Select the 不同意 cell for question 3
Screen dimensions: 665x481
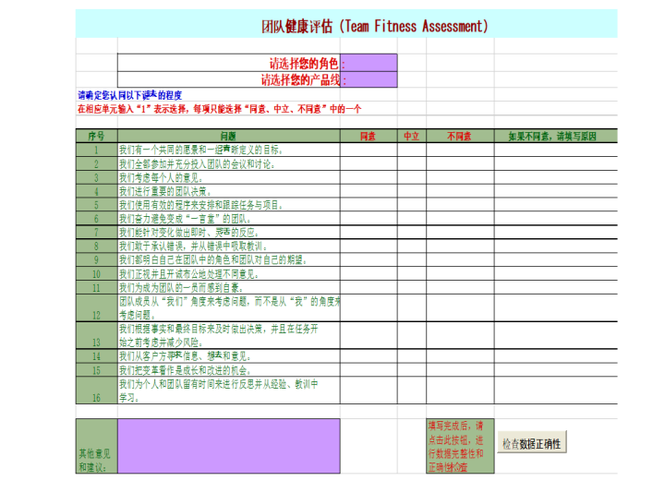[460, 177]
